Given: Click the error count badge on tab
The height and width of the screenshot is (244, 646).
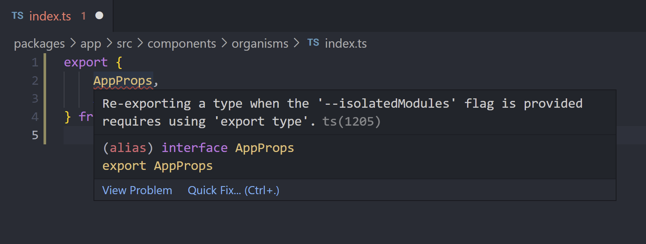Looking at the screenshot, I should pos(84,16).
